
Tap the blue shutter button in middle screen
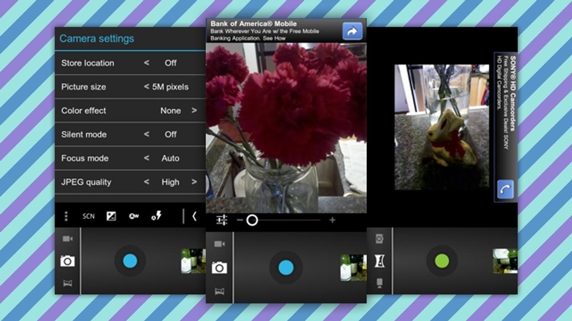coord(286,267)
